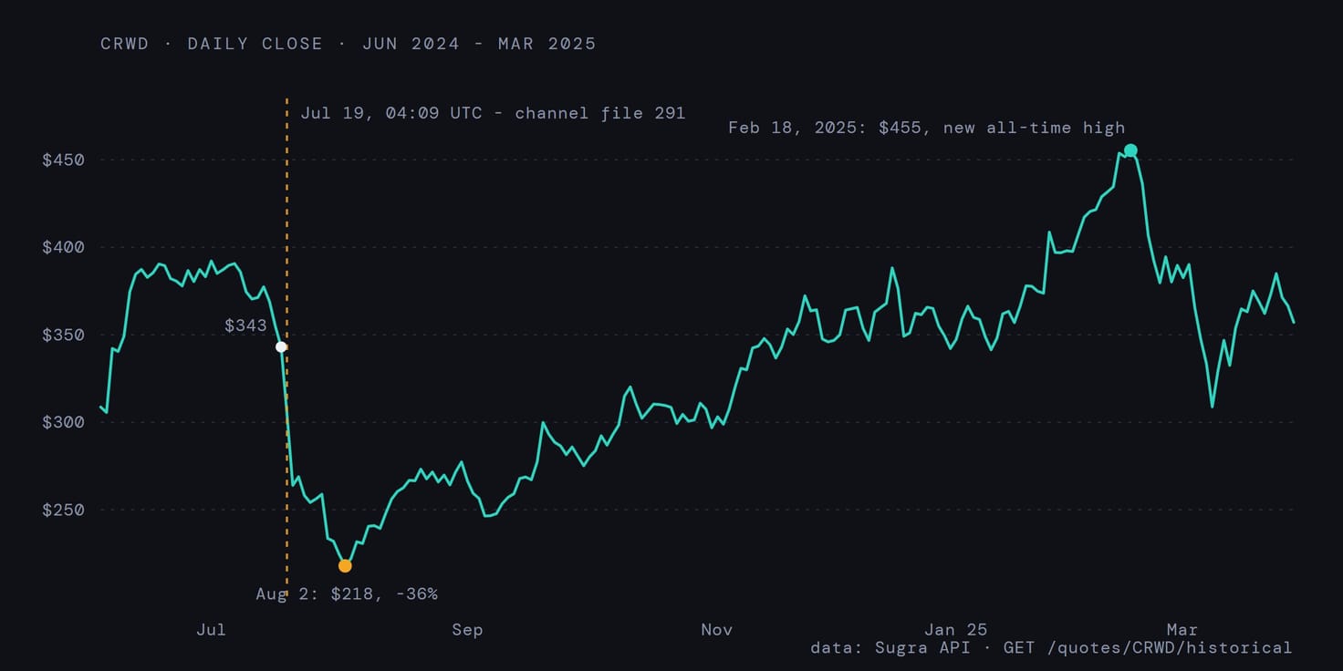
Task: Click the "$250" y-axis label
Action: [x=63, y=511]
